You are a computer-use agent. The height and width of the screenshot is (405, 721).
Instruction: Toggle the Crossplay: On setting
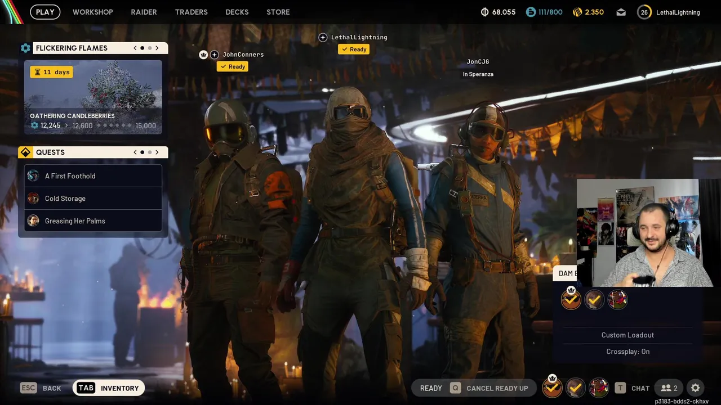(x=627, y=352)
